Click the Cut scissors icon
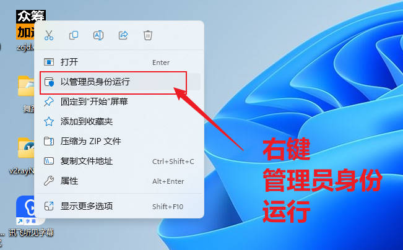This screenshot has width=403, height=250. [x=49, y=35]
